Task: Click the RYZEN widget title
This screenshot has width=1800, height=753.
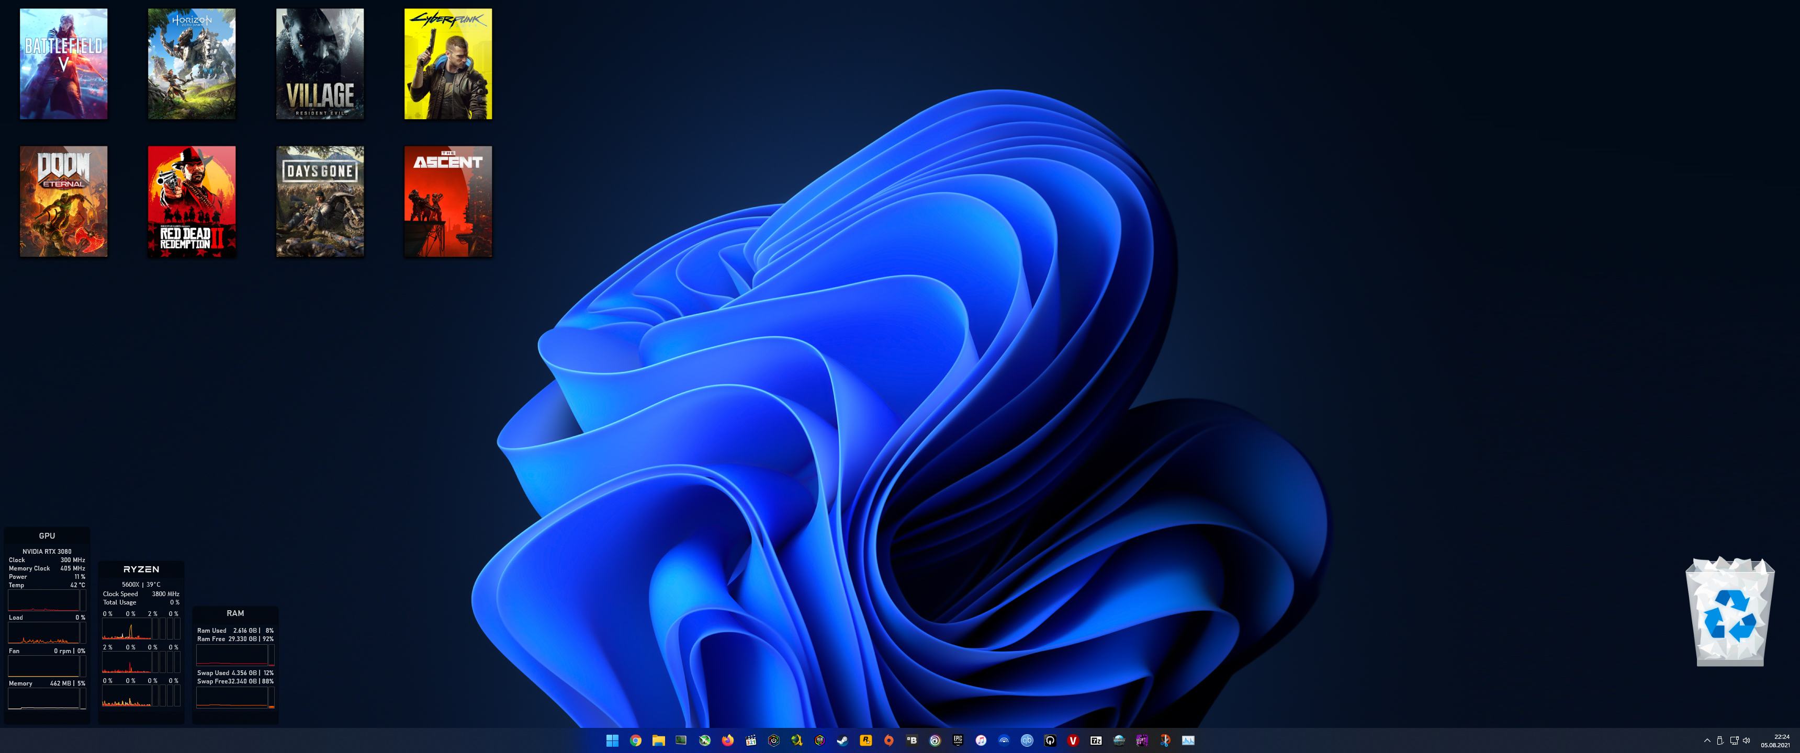Action: (141, 569)
